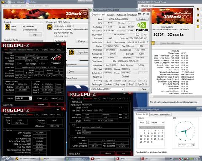
Task: Click the Online ResultBrowser yellow icon
Action: [154, 43]
